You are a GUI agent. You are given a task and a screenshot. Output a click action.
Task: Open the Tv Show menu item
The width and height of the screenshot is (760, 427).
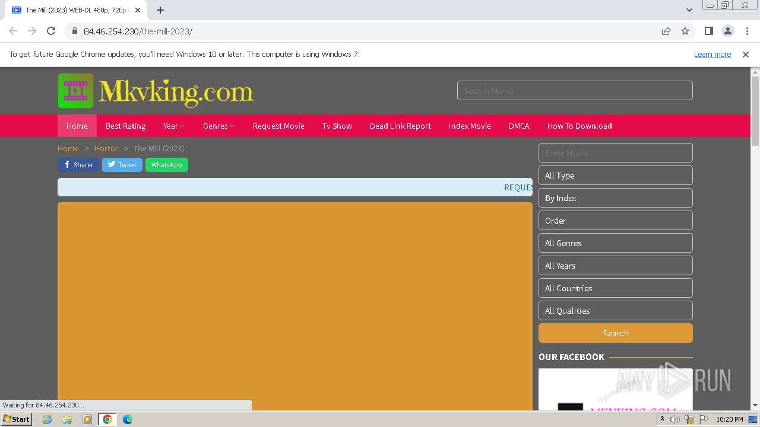pyautogui.click(x=337, y=126)
